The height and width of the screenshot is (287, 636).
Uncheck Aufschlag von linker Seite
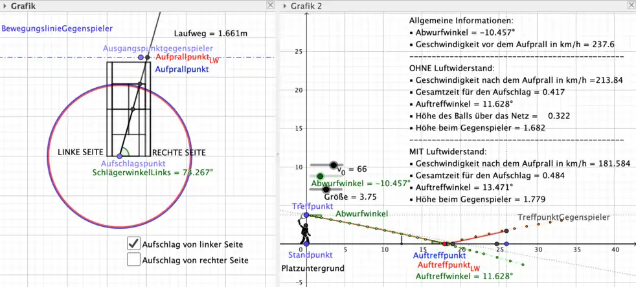133,243
